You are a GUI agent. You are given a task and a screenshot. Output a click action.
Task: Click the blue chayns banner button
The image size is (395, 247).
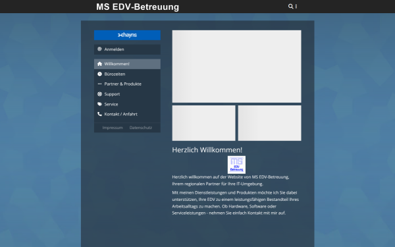pos(127,35)
